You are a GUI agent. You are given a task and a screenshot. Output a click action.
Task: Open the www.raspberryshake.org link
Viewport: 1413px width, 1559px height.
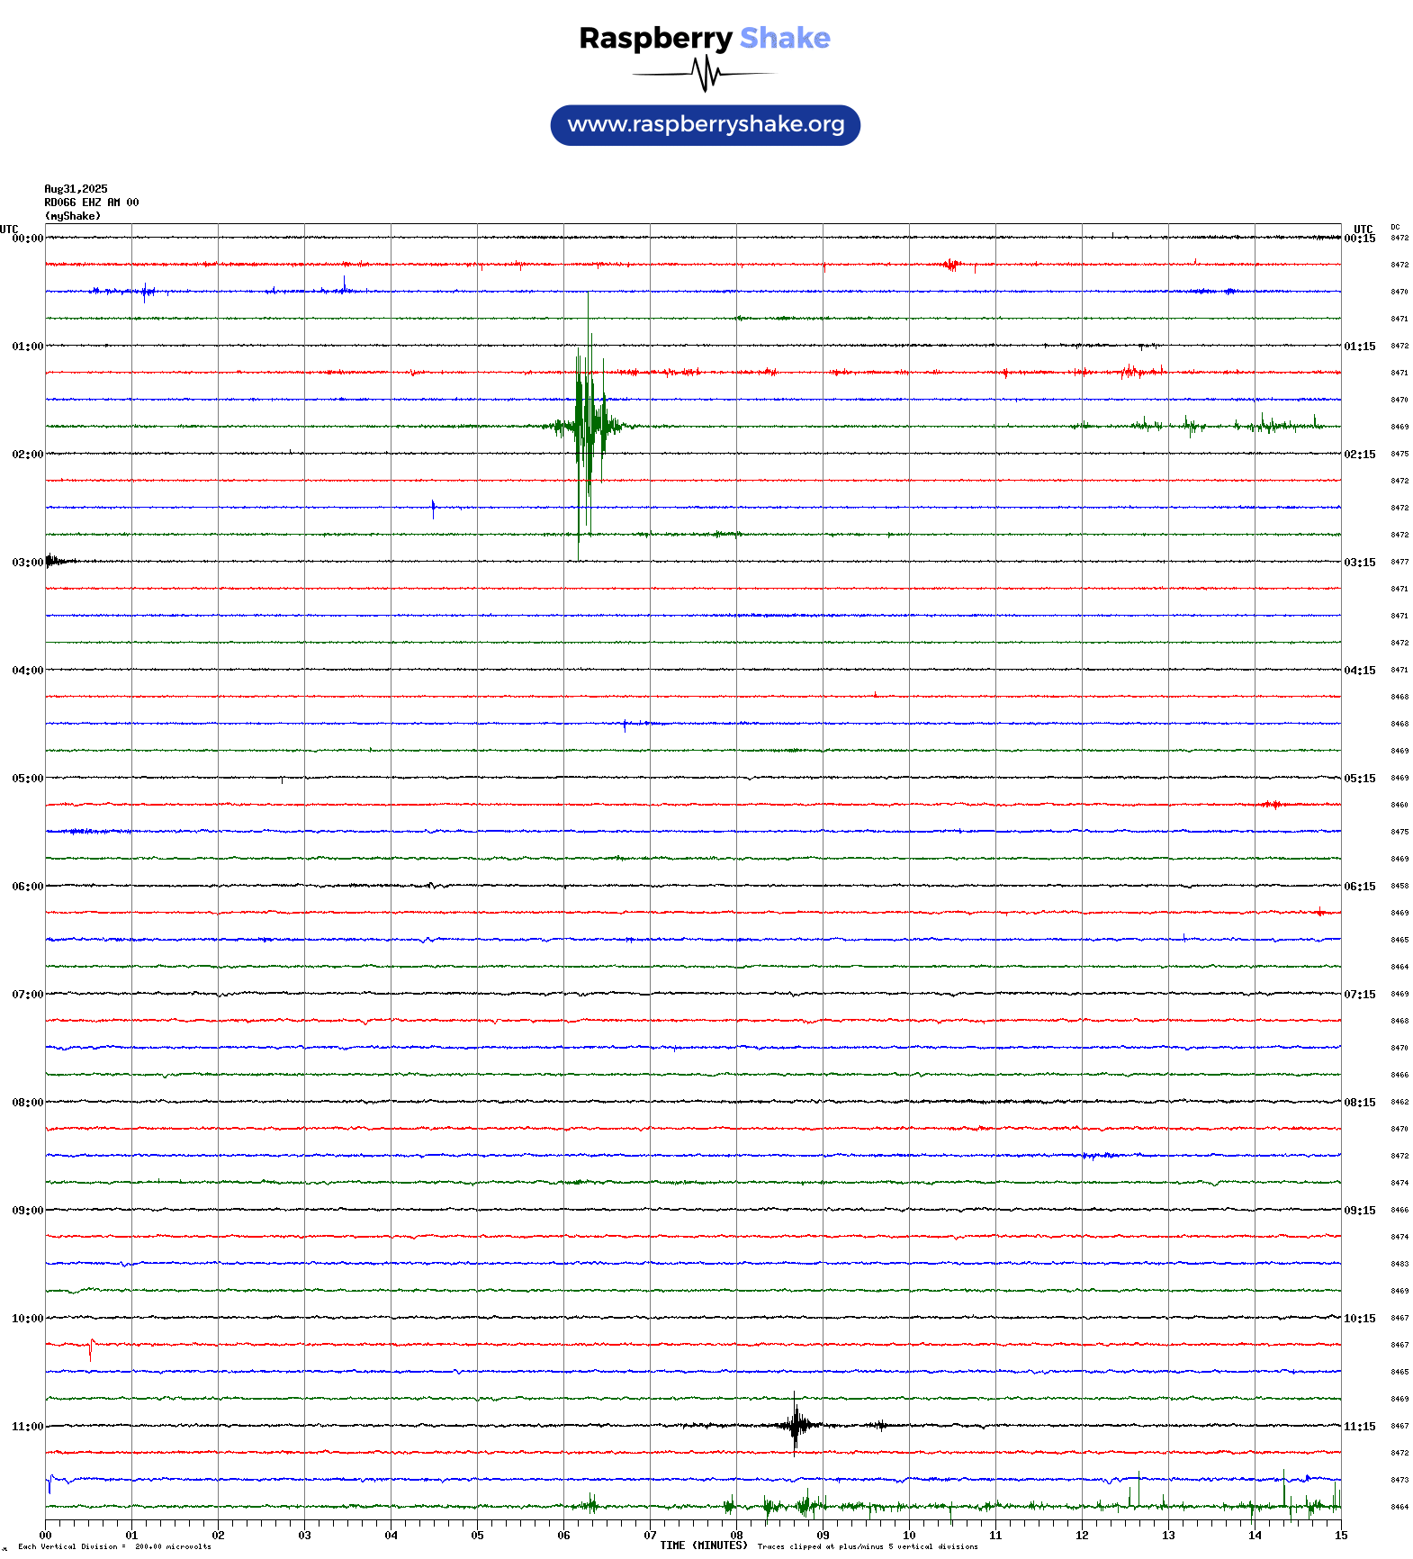point(706,125)
